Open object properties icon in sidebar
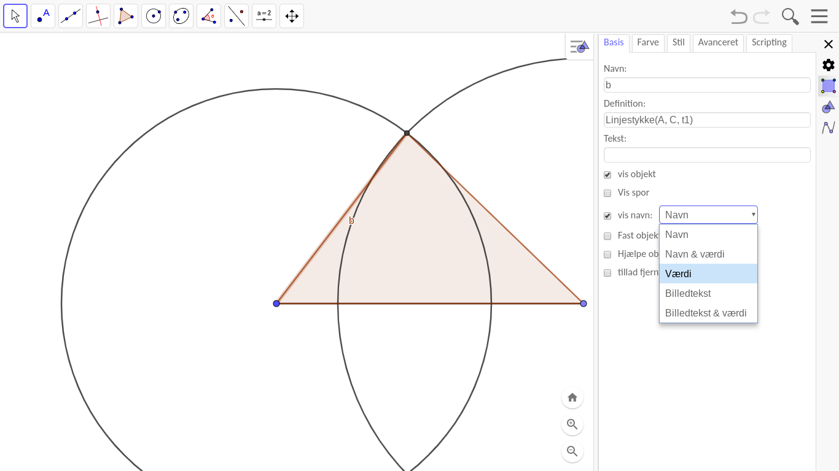The height and width of the screenshot is (471, 839). [x=829, y=86]
